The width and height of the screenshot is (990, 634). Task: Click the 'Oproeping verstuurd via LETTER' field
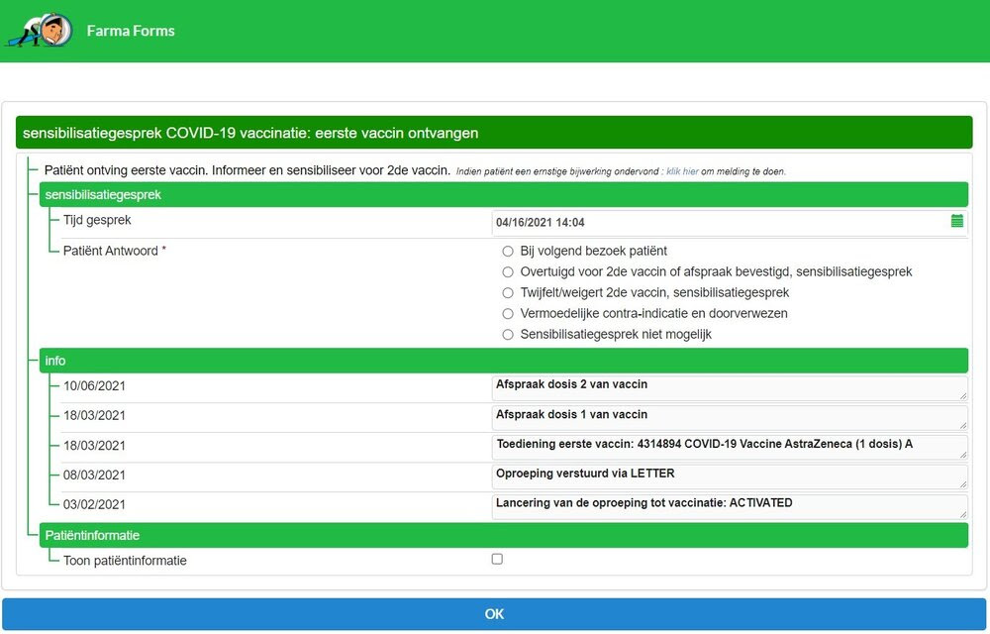[x=730, y=477]
